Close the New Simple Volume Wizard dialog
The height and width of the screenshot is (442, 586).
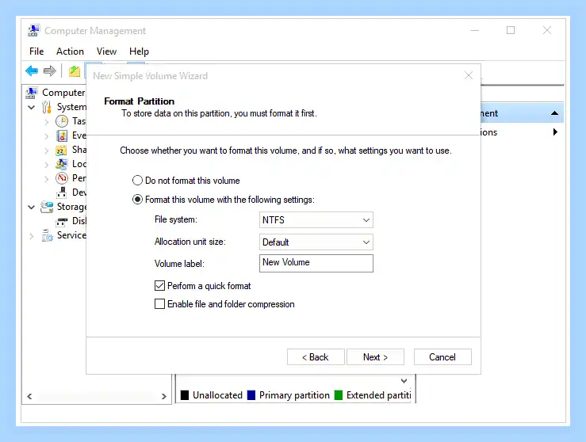pos(469,75)
